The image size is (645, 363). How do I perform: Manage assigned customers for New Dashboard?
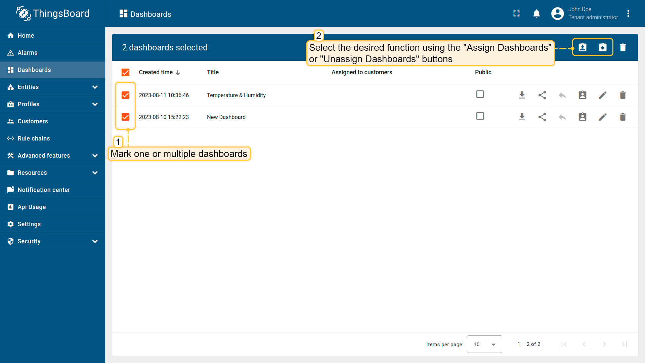[583, 117]
